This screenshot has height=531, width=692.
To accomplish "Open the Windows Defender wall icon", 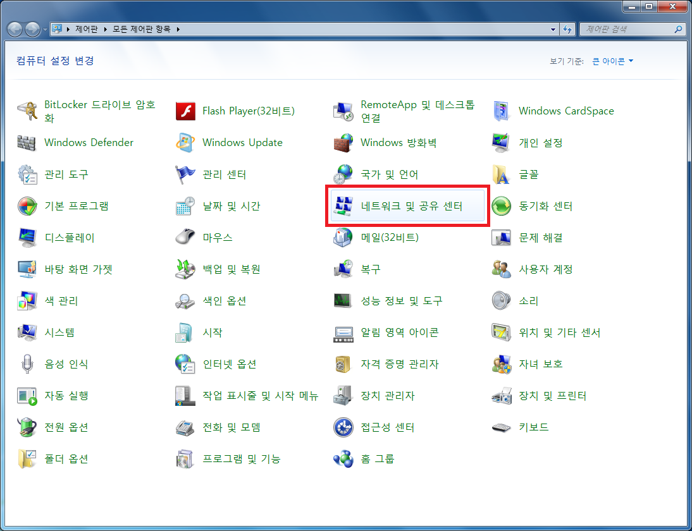I will pos(27,143).
